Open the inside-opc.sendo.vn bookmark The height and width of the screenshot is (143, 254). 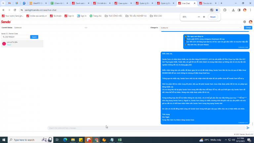[37, 16]
